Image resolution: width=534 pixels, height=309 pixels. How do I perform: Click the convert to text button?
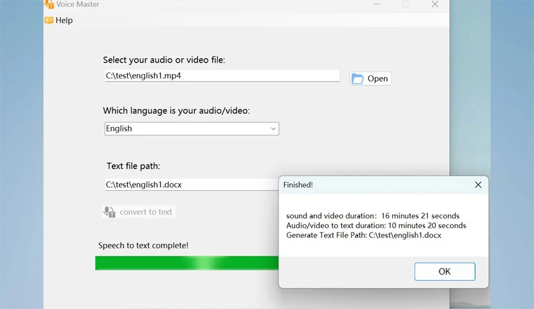pyautogui.click(x=139, y=212)
